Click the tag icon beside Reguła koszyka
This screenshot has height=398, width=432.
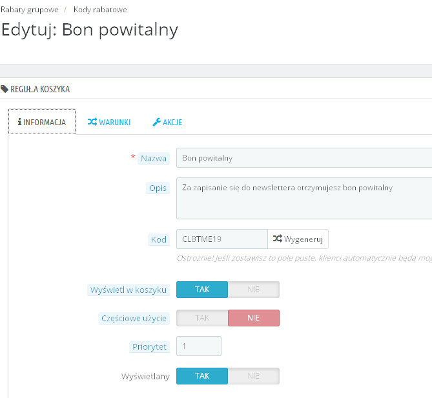pos(5,89)
